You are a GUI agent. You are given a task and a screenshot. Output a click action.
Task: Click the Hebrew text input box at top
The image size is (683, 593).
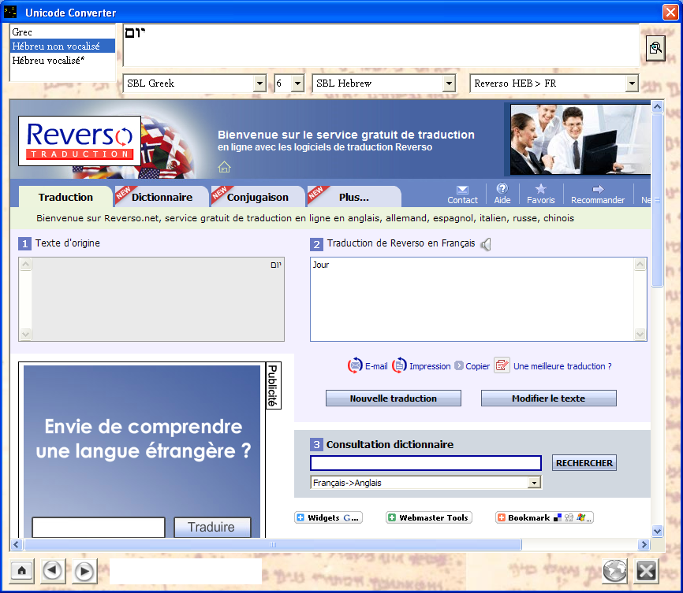[x=381, y=45]
